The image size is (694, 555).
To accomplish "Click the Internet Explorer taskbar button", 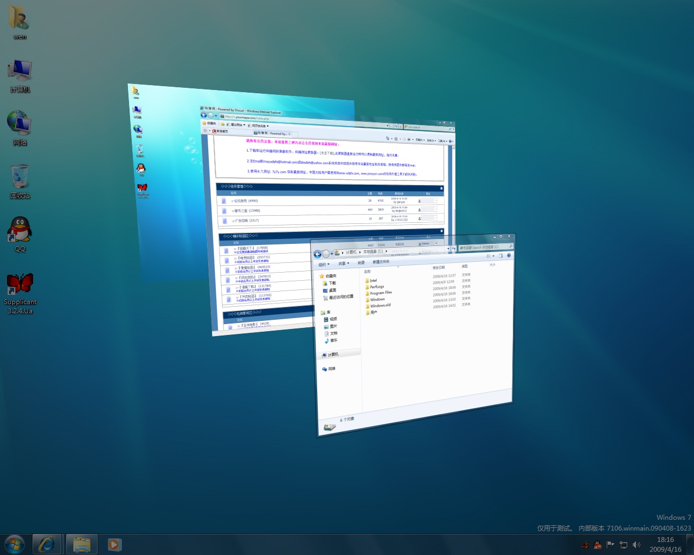I will click(47, 544).
